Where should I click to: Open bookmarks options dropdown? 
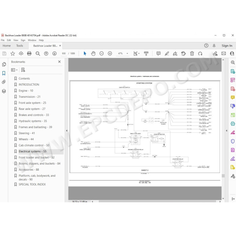pos(14,70)
